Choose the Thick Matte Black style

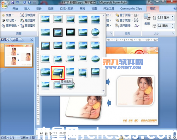[70, 32]
